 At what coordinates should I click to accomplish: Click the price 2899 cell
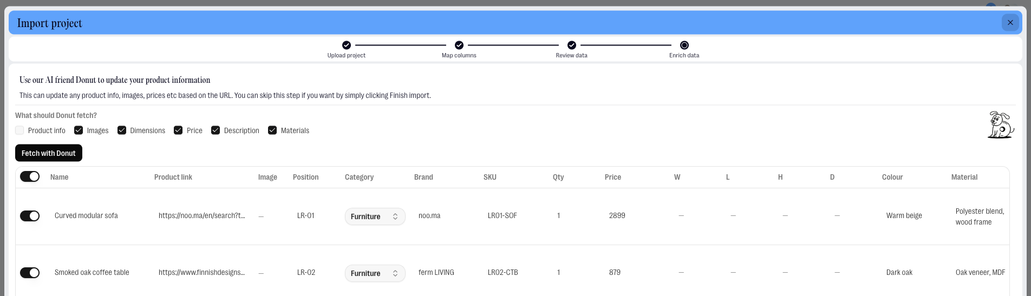pyautogui.click(x=617, y=215)
